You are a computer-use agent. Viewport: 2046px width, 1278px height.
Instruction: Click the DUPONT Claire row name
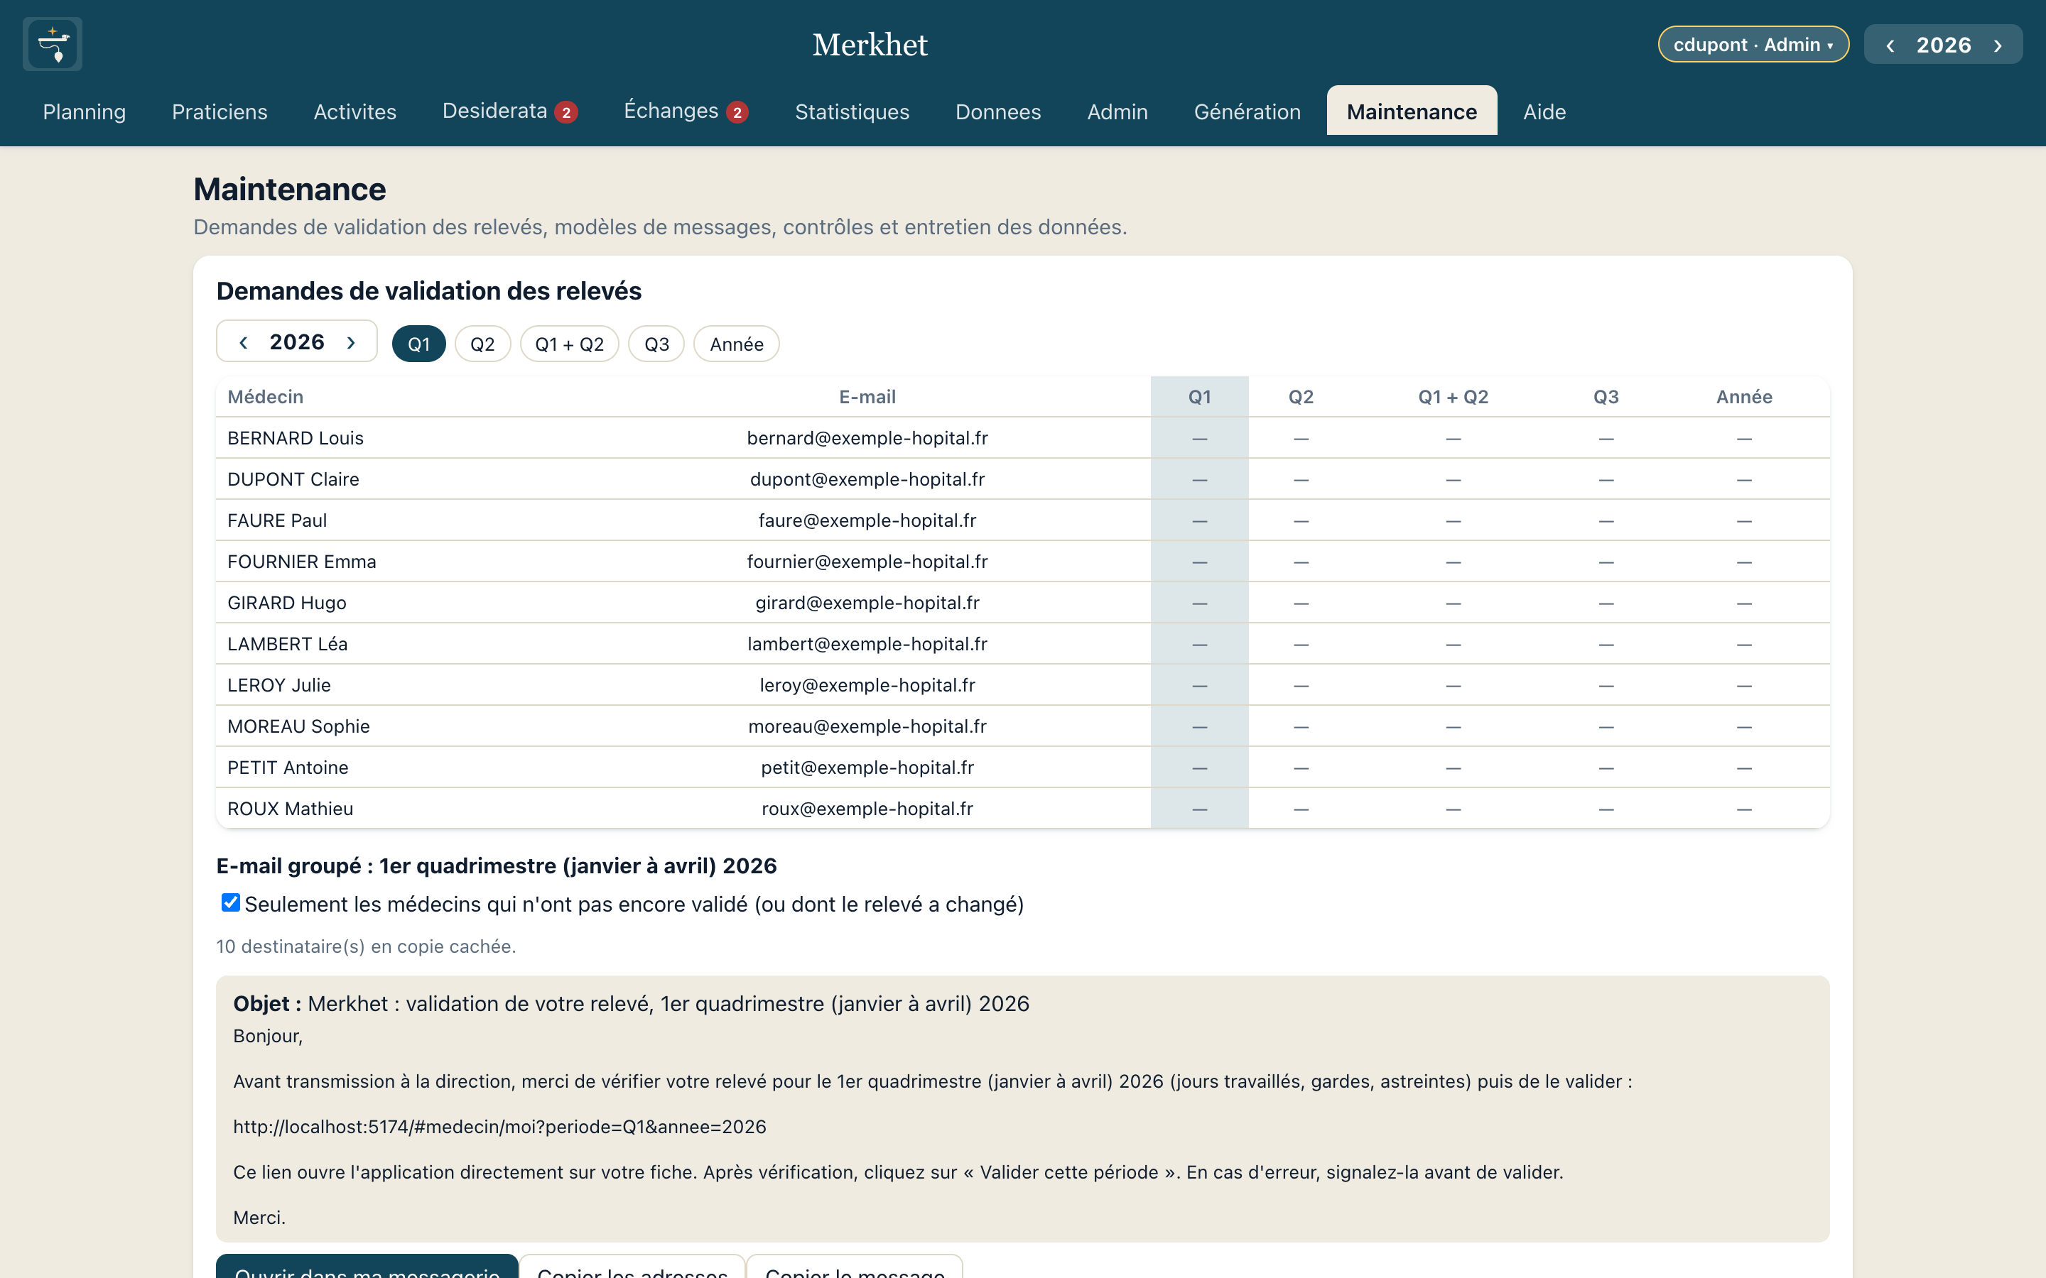pyautogui.click(x=293, y=479)
